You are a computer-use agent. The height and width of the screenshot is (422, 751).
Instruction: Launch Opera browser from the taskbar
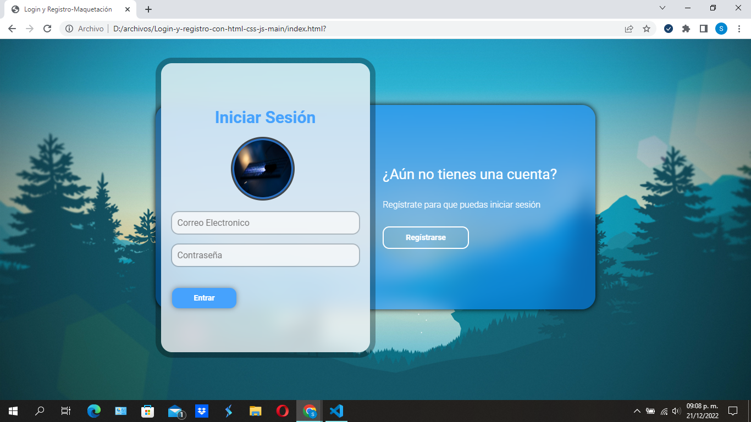pyautogui.click(x=282, y=410)
